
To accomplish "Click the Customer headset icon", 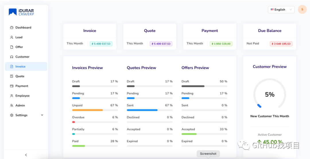I will 12,57.
